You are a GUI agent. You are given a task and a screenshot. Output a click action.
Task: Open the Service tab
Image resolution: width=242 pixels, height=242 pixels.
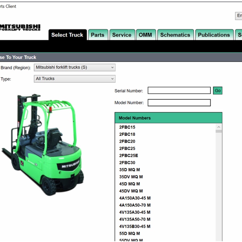point(122,35)
